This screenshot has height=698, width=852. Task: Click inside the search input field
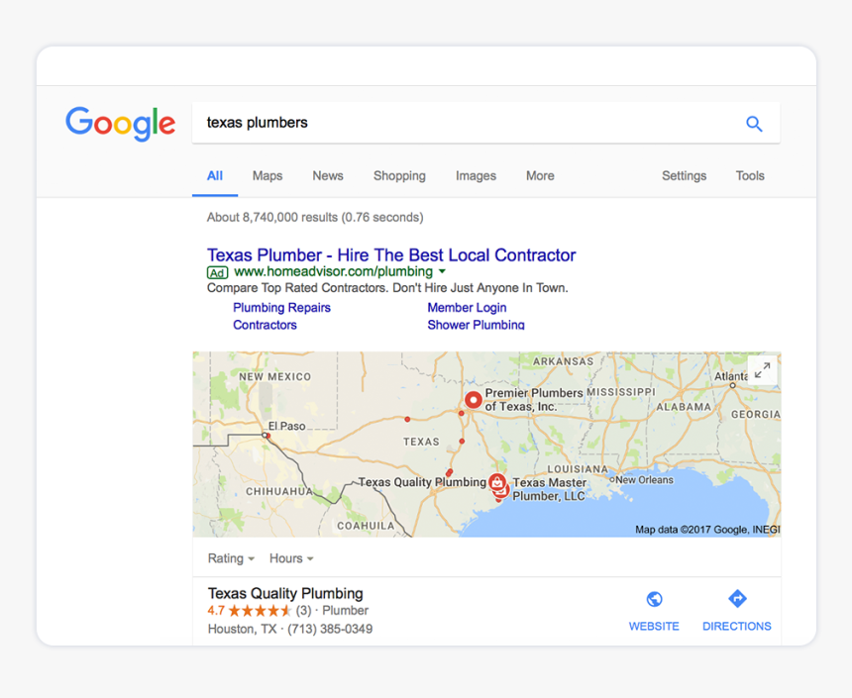396,123
